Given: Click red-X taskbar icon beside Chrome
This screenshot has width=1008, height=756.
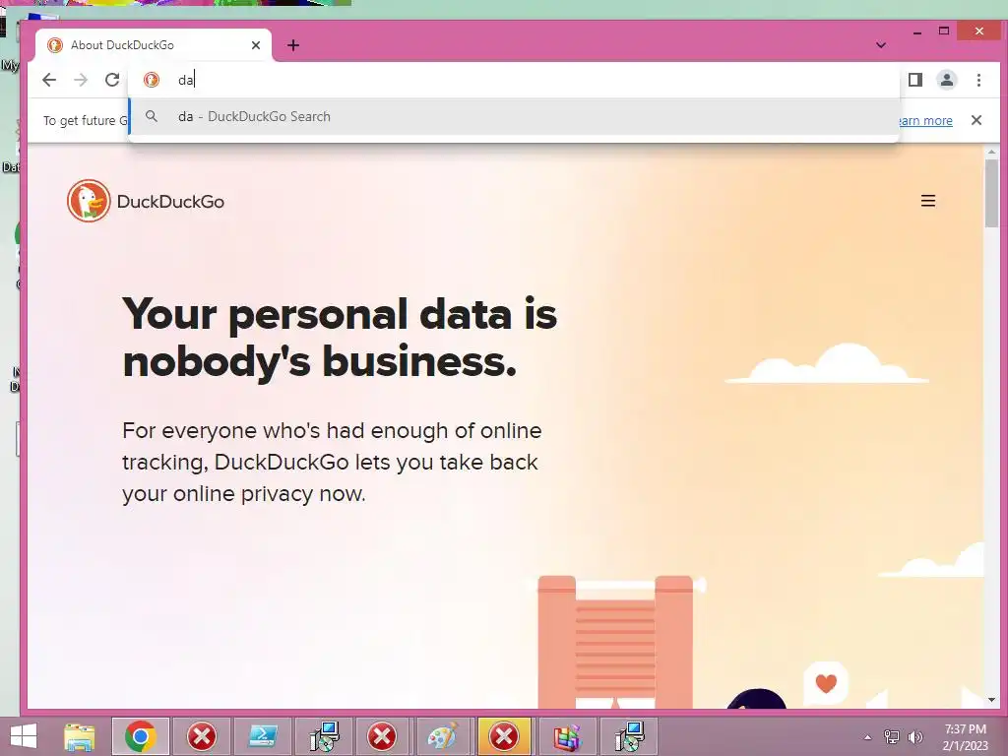Looking at the screenshot, I should pos(202,736).
